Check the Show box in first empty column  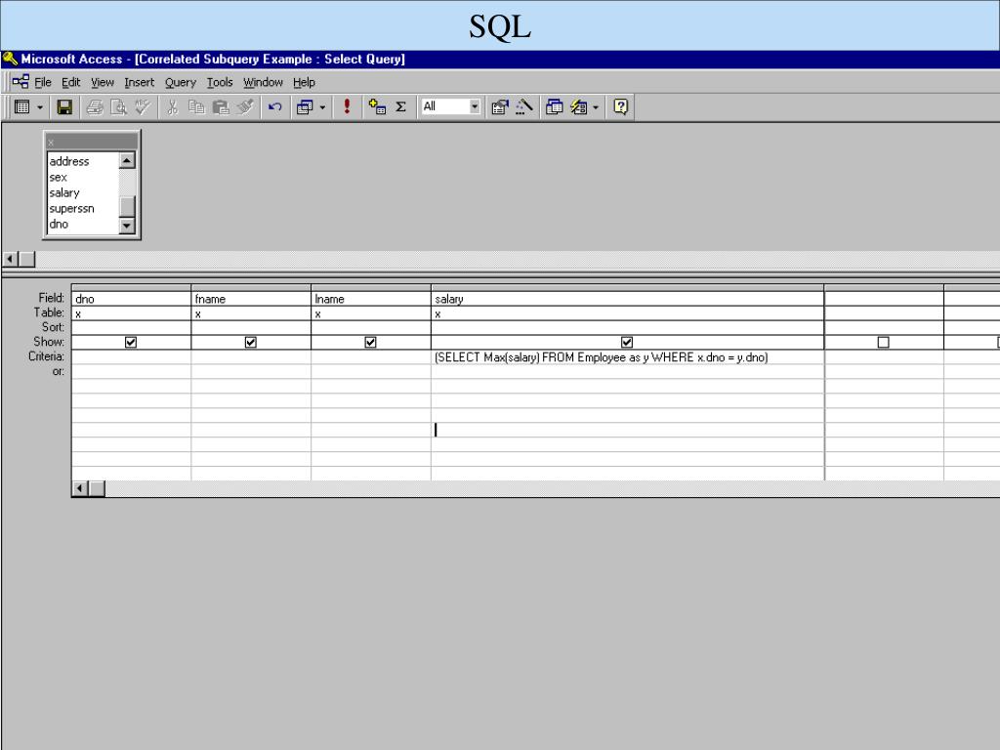(883, 343)
